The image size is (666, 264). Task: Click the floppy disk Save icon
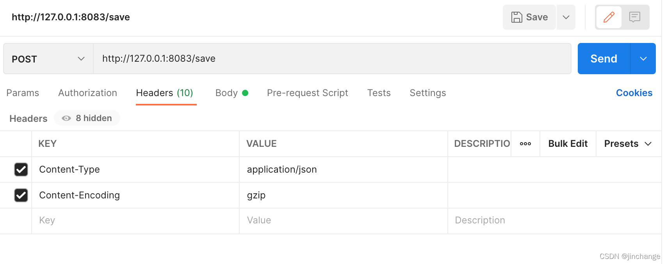point(517,17)
